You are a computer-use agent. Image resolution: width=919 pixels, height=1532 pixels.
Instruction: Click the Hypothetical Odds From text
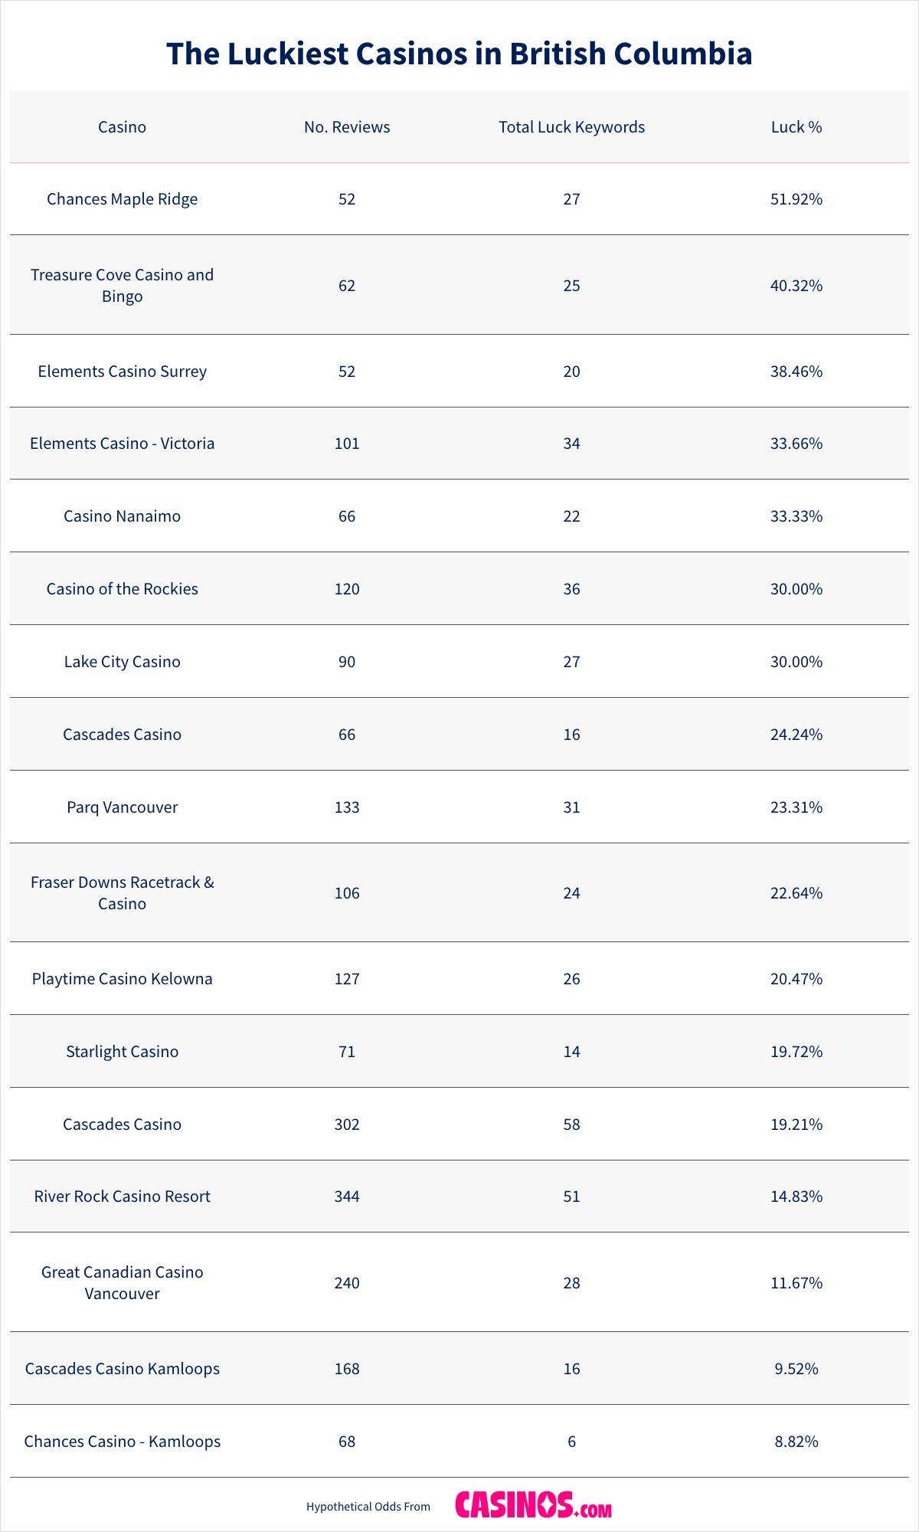368,1507
